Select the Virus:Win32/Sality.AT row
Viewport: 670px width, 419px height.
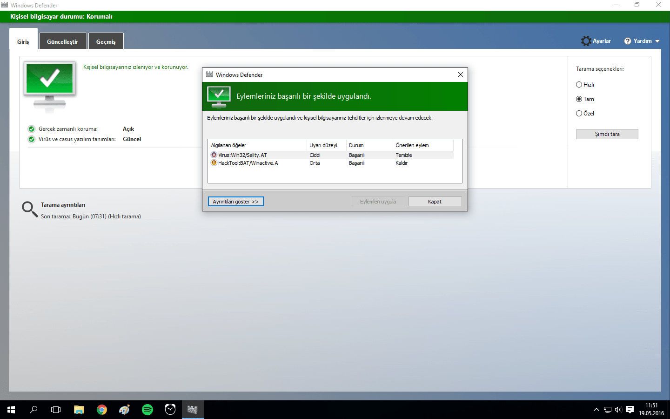click(x=331, y=155)
